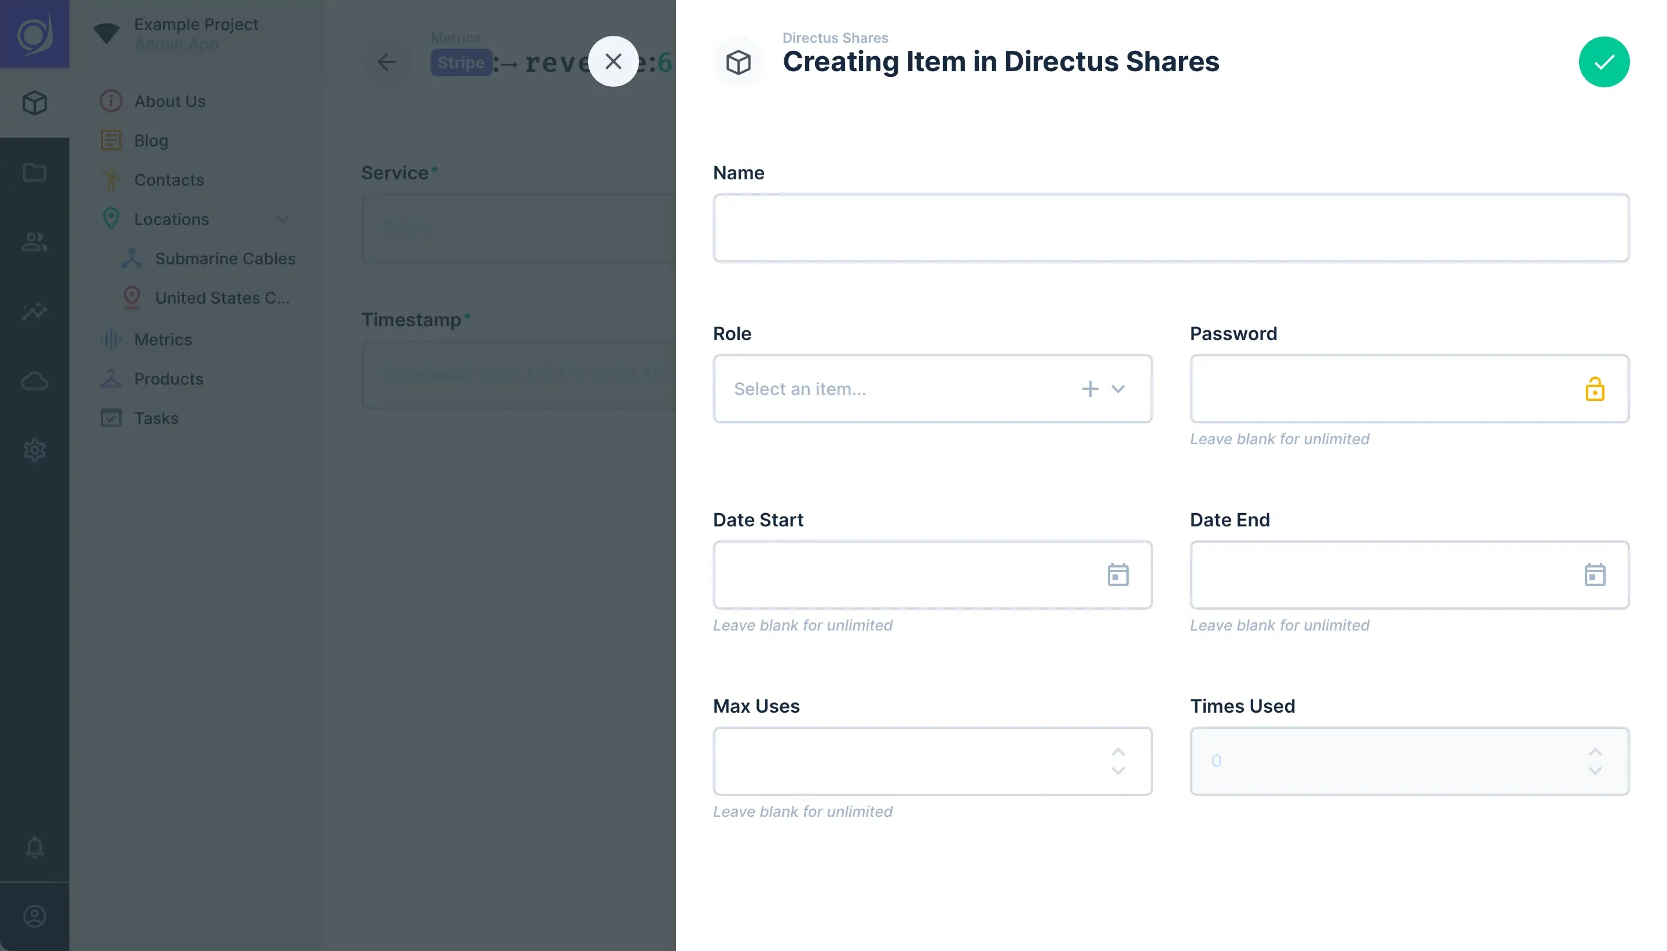Open the Insights analytics module
This screenshot has height=951, width=1667.
(x=34, y=311)
